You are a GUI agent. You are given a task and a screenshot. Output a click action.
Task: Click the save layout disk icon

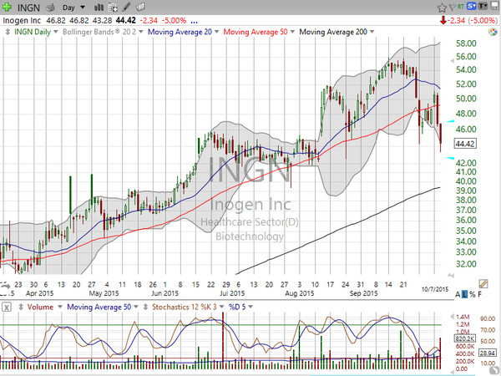point(494,6)
